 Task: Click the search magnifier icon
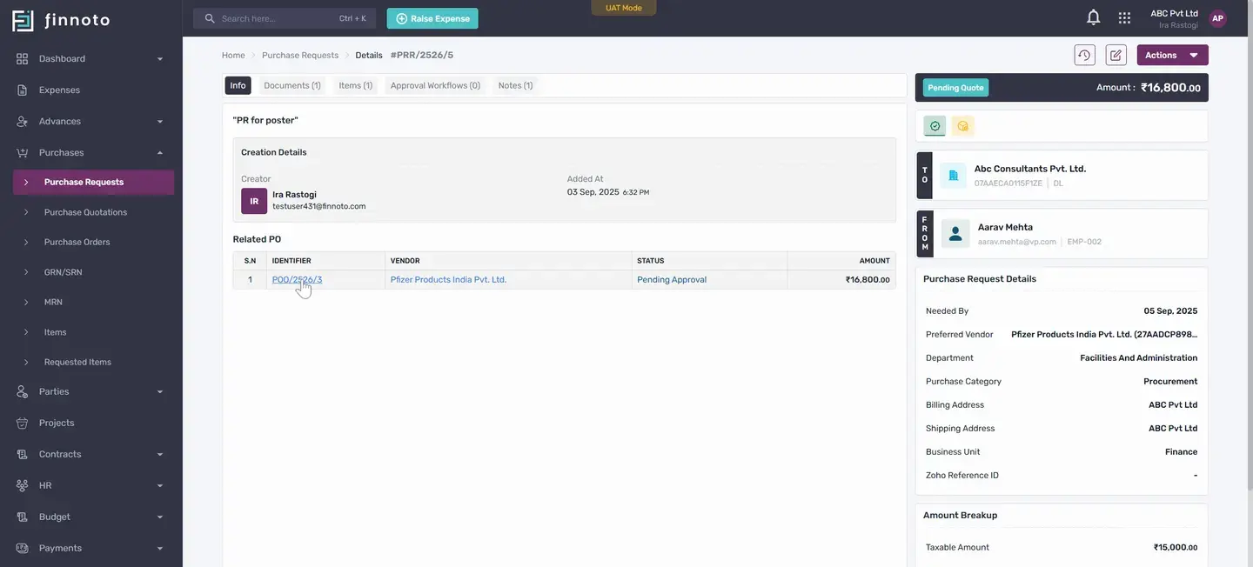210,18
